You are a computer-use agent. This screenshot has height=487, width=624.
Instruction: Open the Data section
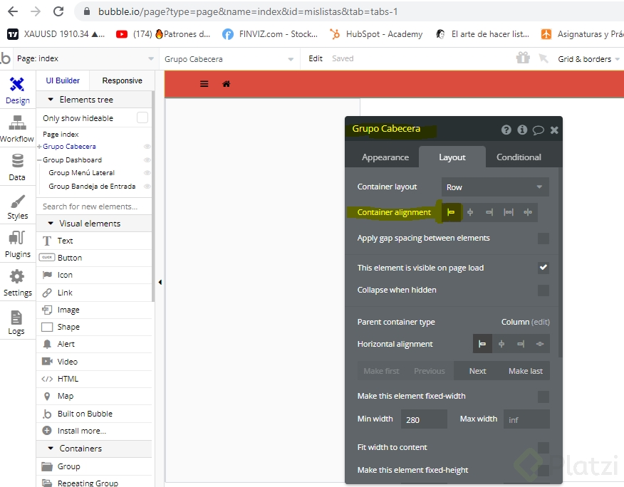coord(17,167)
